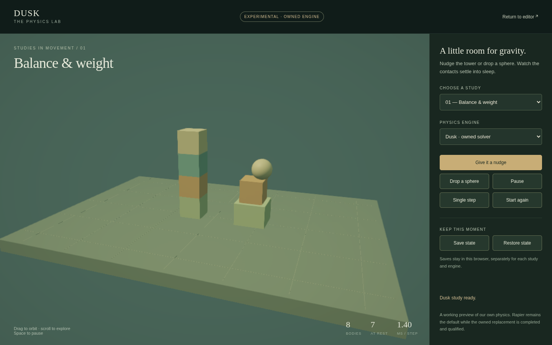
Task: Click Give it a nudge button
Action: [491, 163]
